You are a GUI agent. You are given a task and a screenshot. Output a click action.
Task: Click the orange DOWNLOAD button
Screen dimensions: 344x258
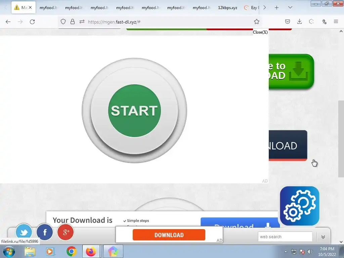click(x=169, y=235)
